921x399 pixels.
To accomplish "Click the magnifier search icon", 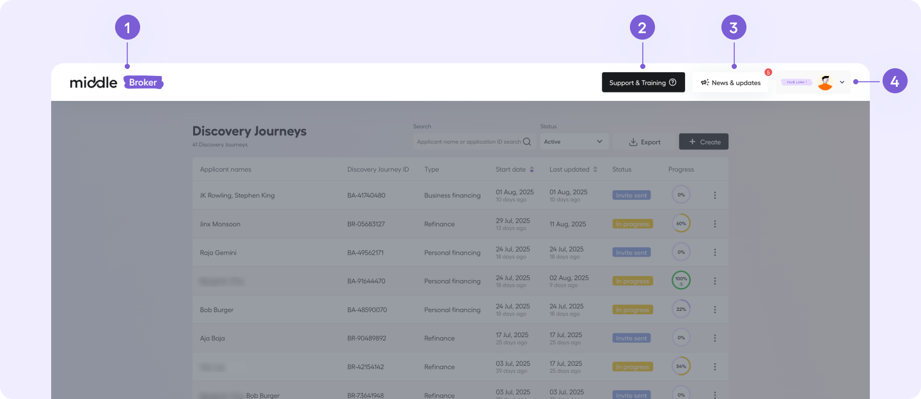I will (x=527, y=142).
